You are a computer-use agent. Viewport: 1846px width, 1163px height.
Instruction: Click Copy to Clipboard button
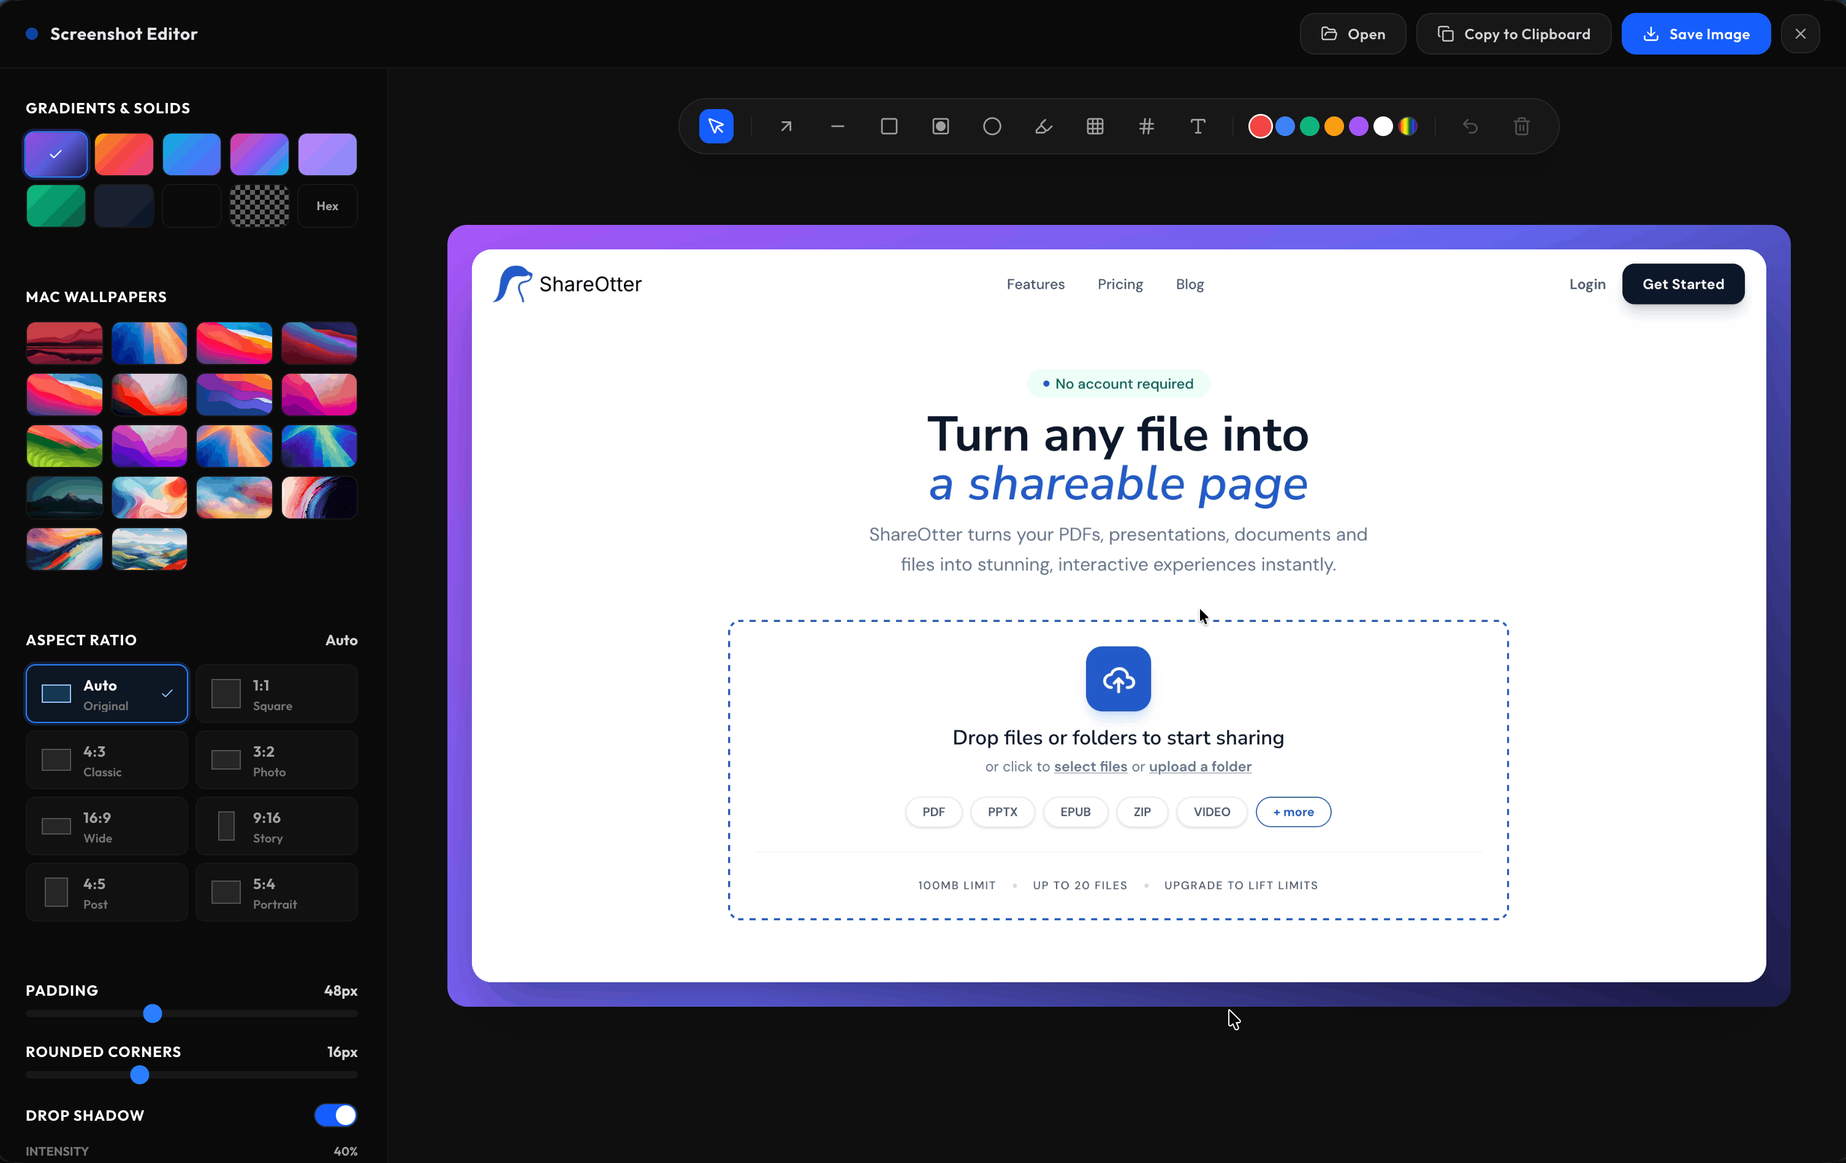pyautogui.click(x=1513, y=34)
